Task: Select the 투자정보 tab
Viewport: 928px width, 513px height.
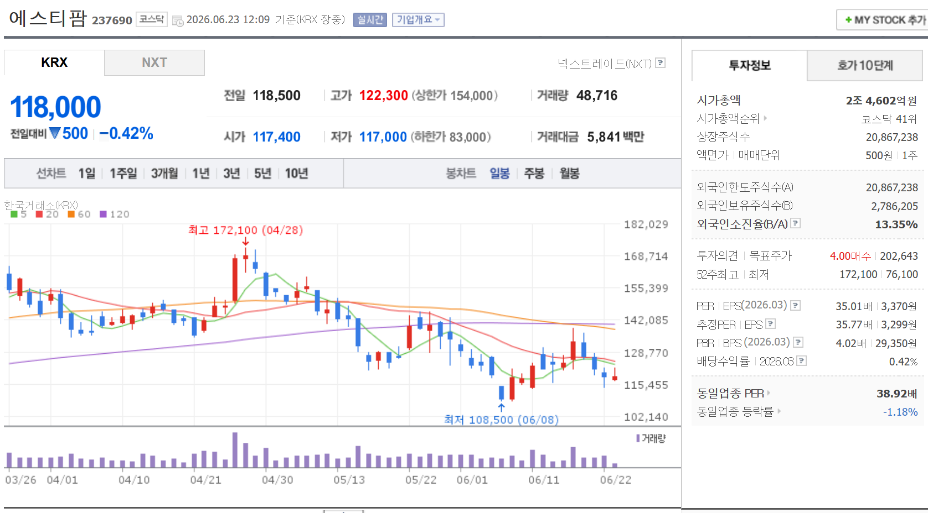Action: (x=750, y=65)
